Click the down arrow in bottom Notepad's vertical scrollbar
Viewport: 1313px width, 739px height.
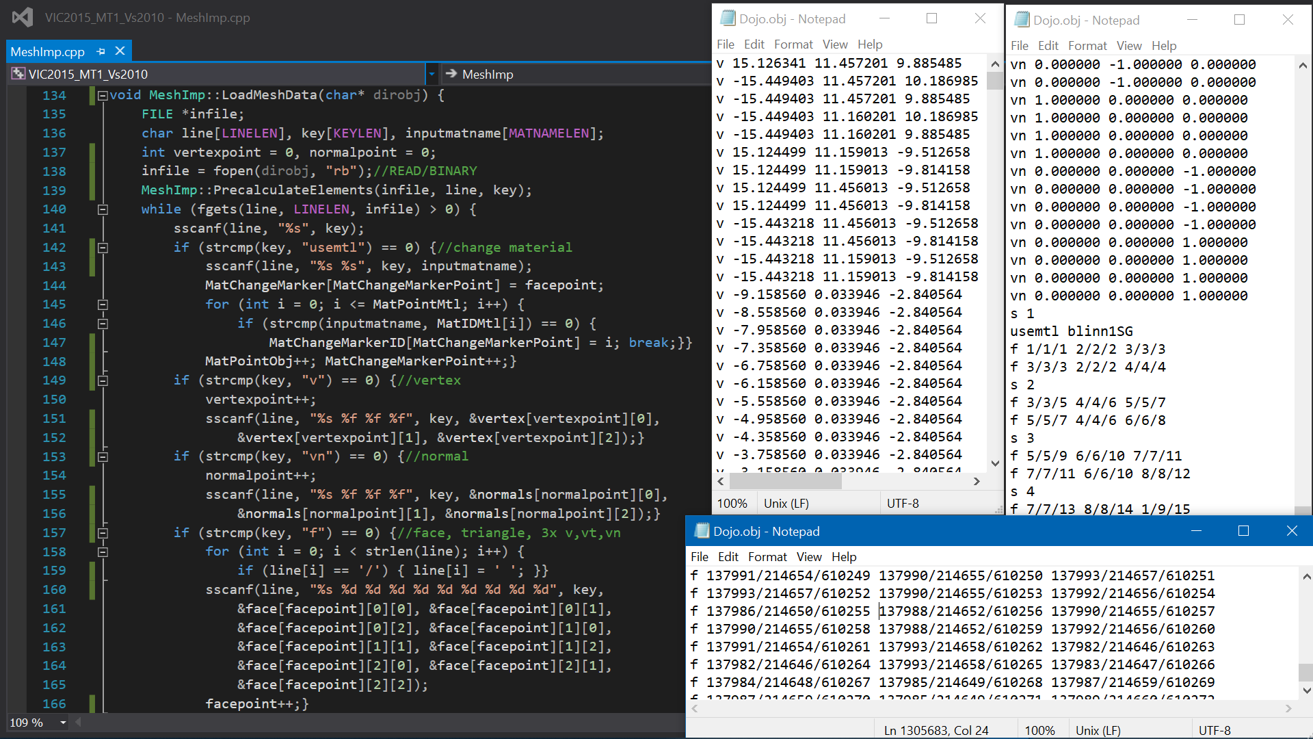click(1306, 690)
